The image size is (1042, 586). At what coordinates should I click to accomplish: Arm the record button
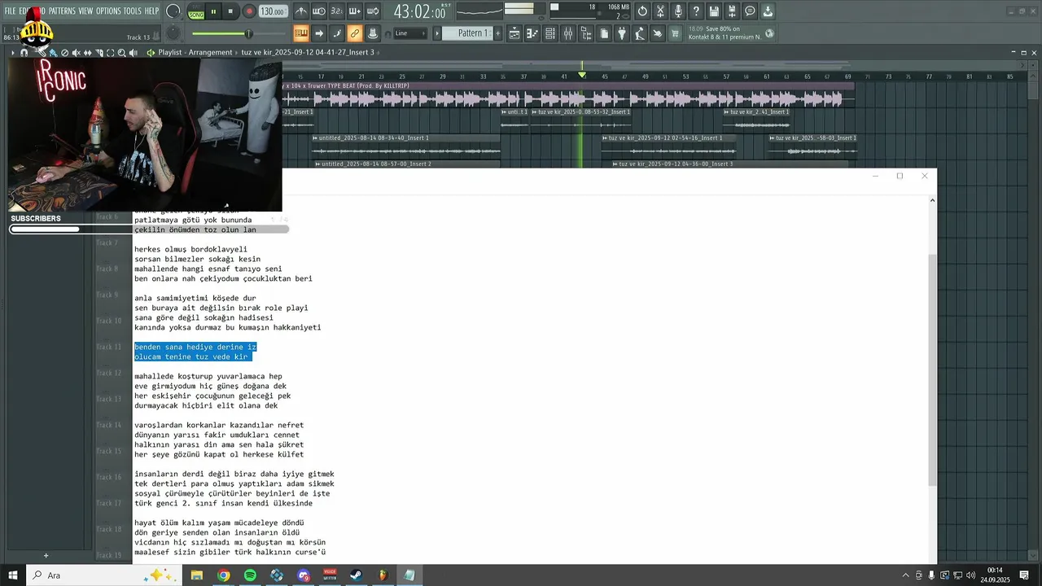249,11
